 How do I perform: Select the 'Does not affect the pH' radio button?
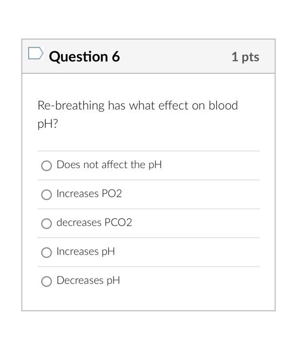point(46,166)
